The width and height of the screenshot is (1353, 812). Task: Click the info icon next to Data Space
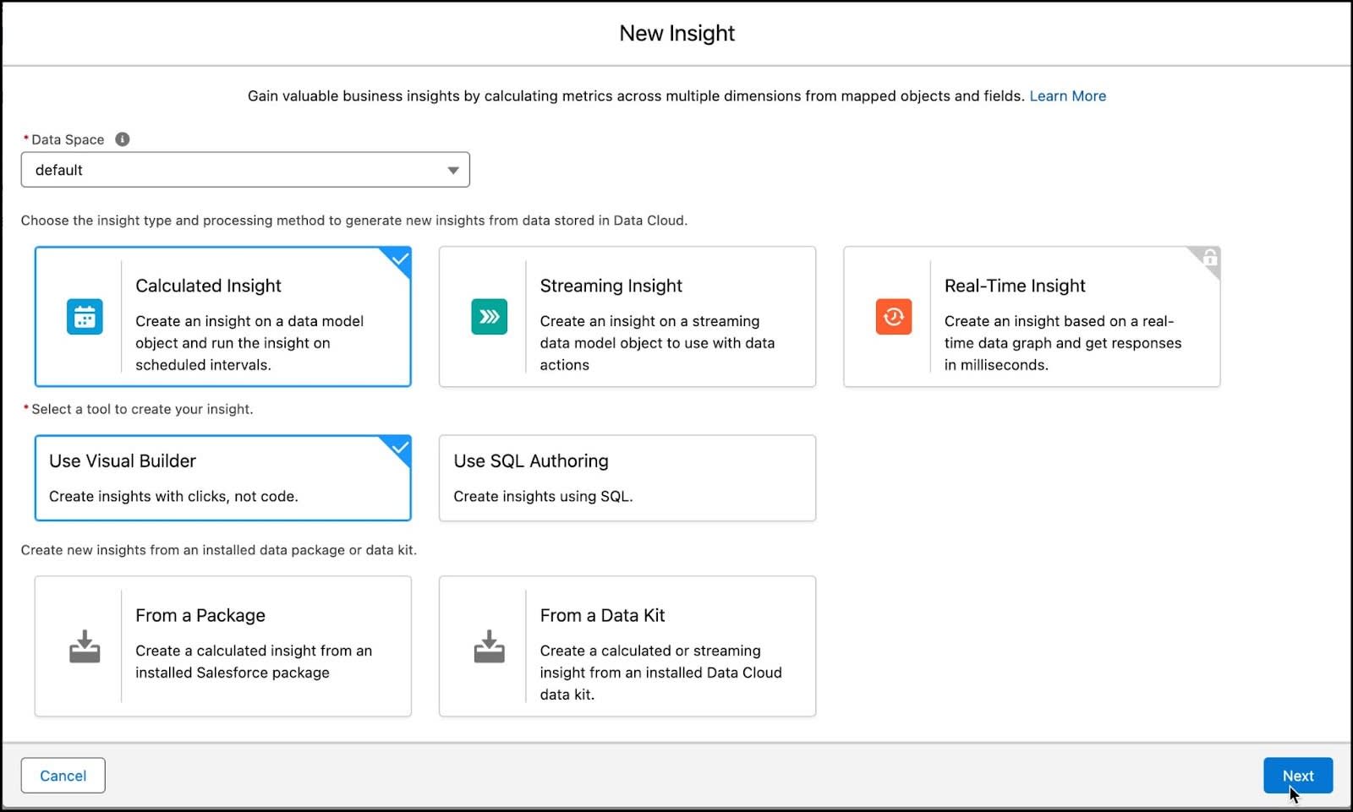click(x=122, y=139)
